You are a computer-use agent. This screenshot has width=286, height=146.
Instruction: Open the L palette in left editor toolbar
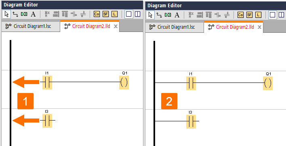coord(114,14)
